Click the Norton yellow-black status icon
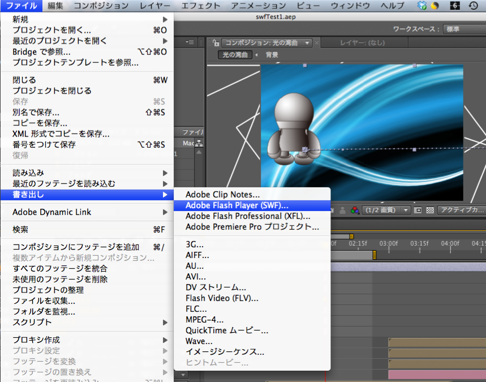The width and height of the screenshot is (486, 382). pos(435,5)
